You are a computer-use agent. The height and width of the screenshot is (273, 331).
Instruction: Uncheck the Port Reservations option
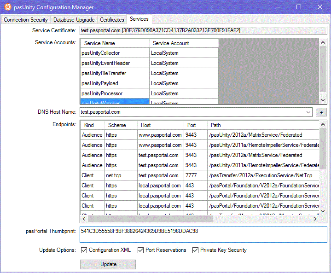click(x=140, y=250)
